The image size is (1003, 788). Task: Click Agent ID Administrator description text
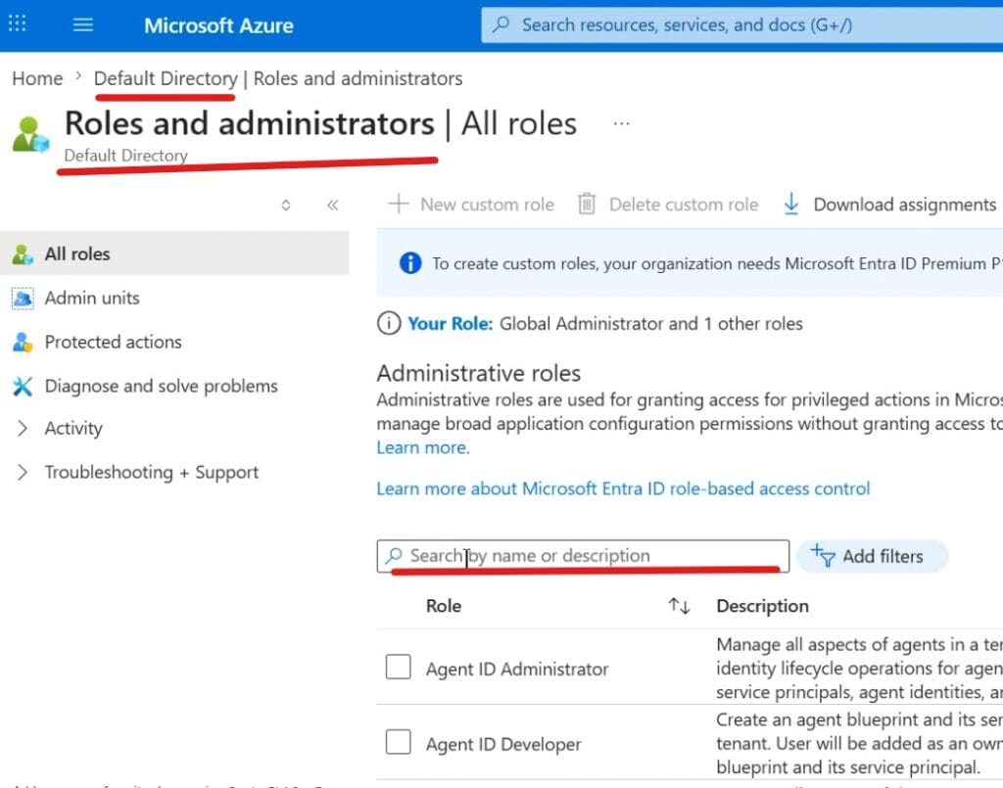[x=859, y=668]
